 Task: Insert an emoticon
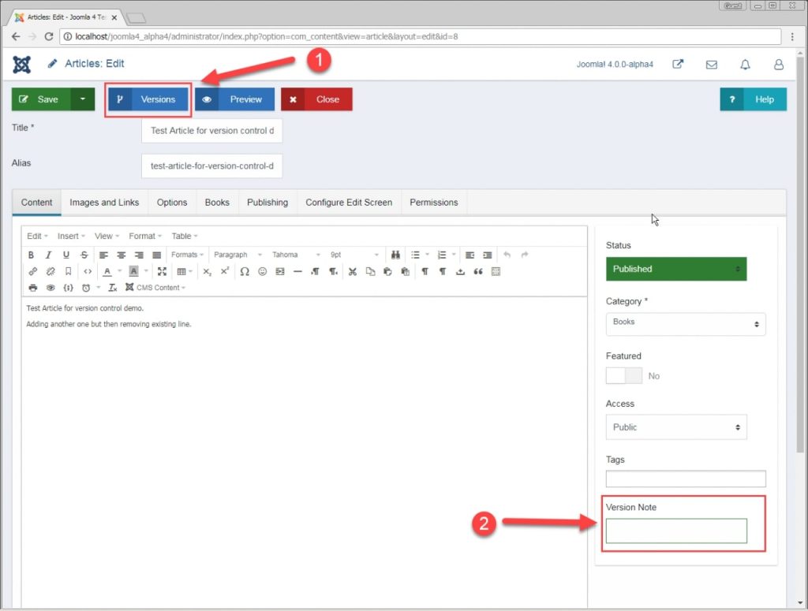[262, 271]
